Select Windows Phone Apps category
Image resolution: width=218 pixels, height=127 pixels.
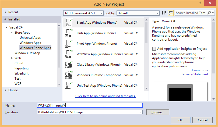(x=35, y=48)
